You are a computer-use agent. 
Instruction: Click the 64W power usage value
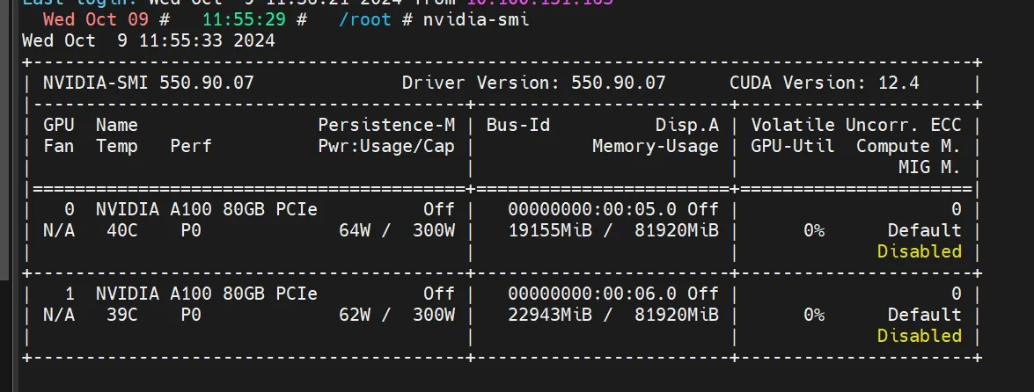click(355, 230)
